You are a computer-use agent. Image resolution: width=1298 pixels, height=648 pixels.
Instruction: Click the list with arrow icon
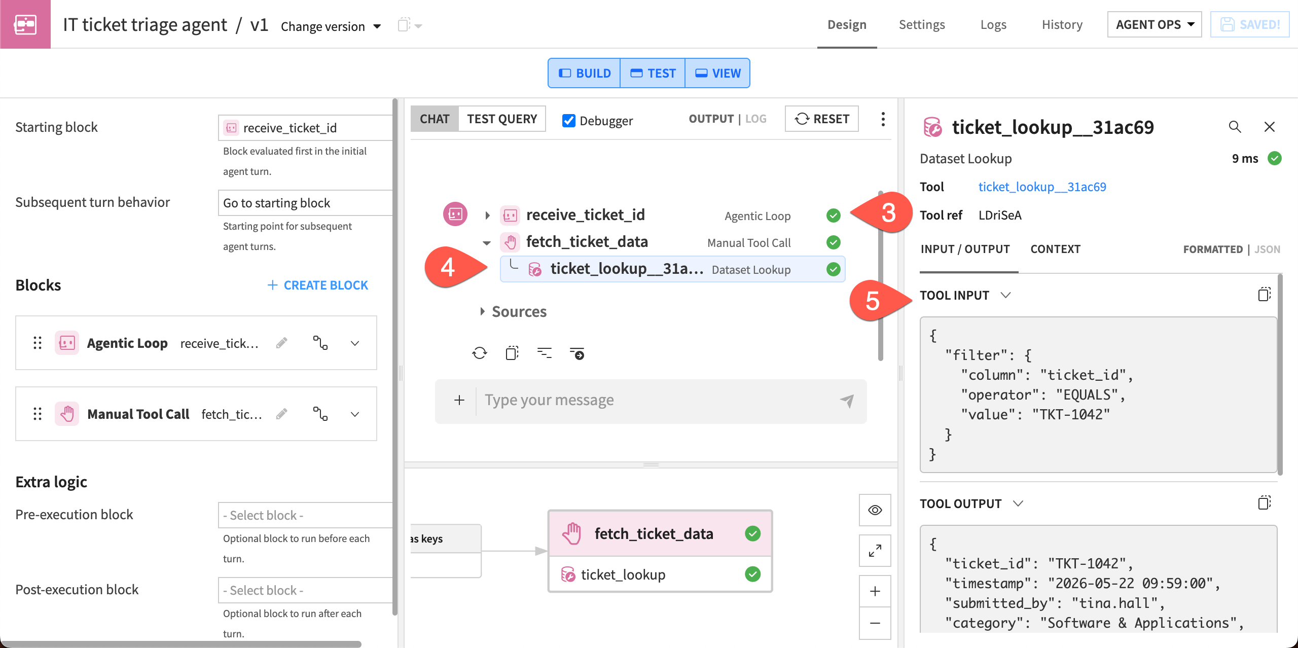577,353
